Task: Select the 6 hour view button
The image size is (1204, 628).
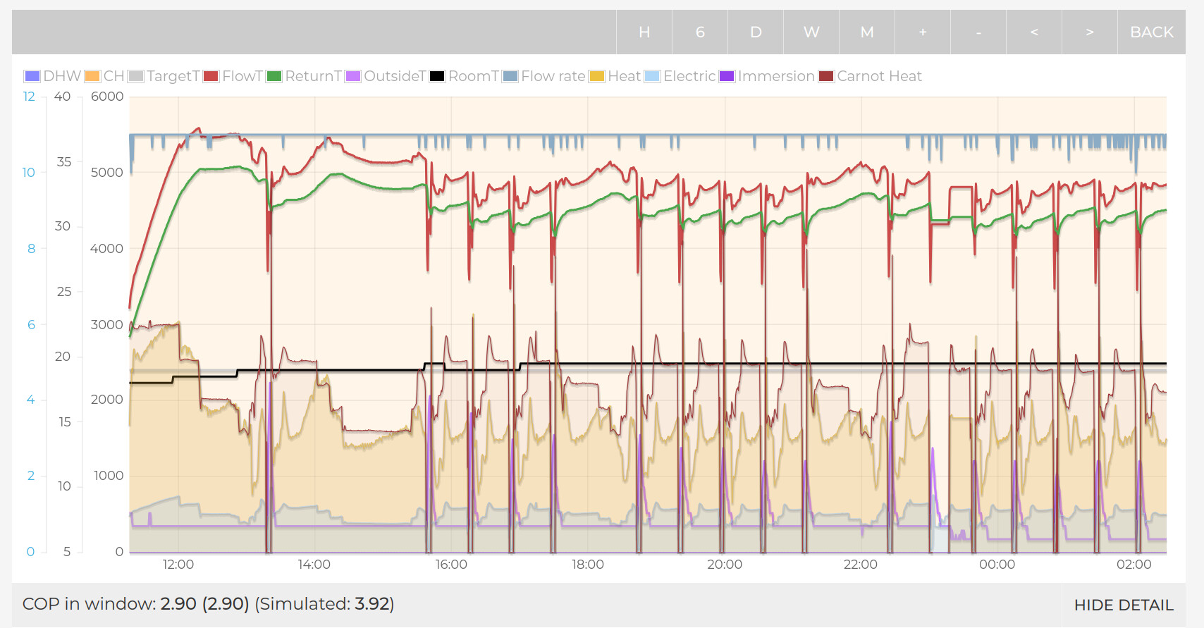Action: click(700, 32)
